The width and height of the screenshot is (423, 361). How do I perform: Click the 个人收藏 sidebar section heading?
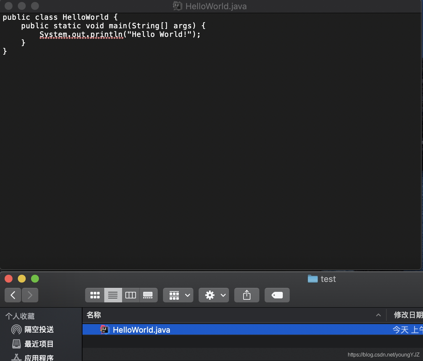20,316
